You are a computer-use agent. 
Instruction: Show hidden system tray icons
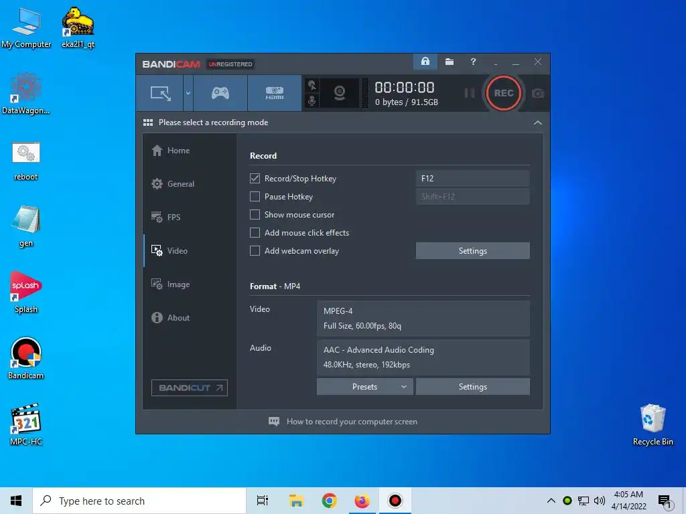(551, 501)
